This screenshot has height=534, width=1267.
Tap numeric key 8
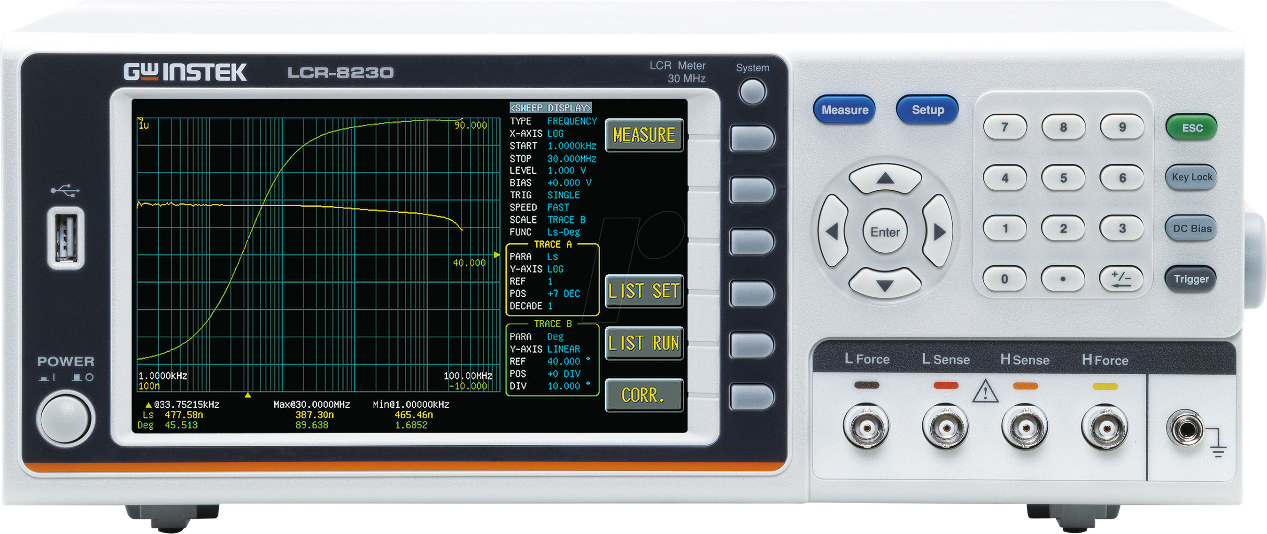1063,127
